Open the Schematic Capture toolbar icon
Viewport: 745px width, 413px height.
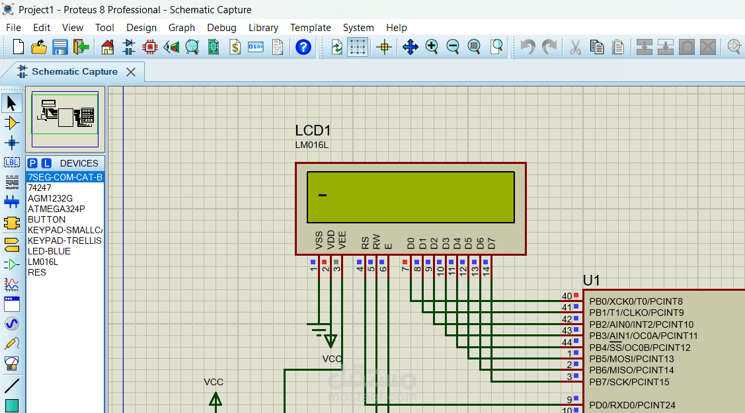point(129,47)
